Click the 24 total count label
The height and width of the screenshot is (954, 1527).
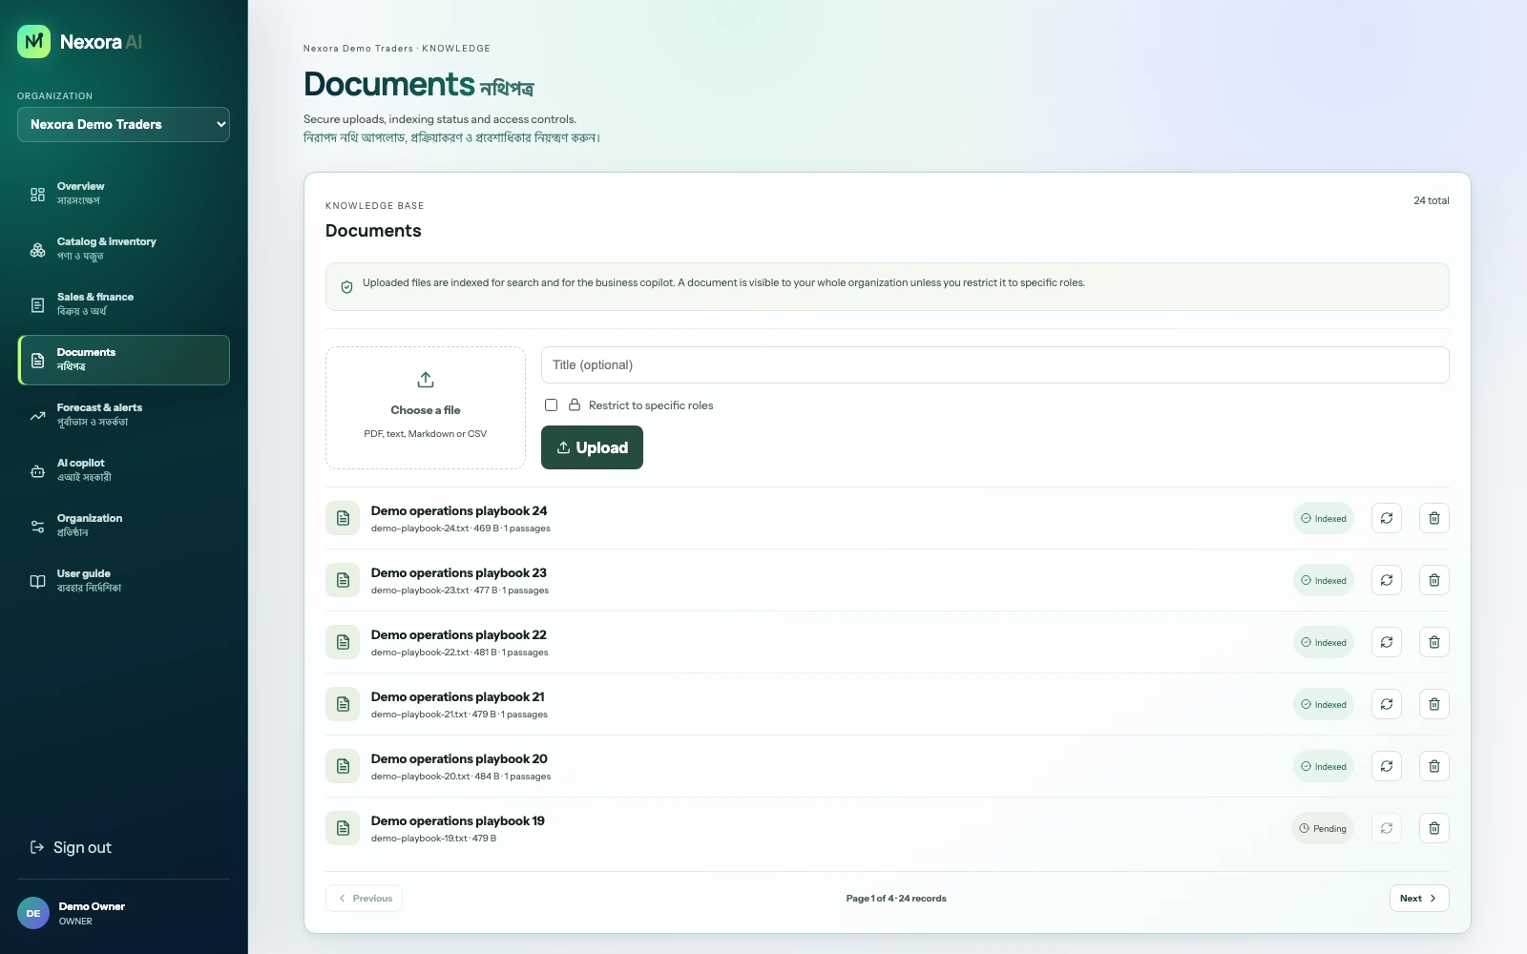pyautogui.click(x=1431, y=200)
